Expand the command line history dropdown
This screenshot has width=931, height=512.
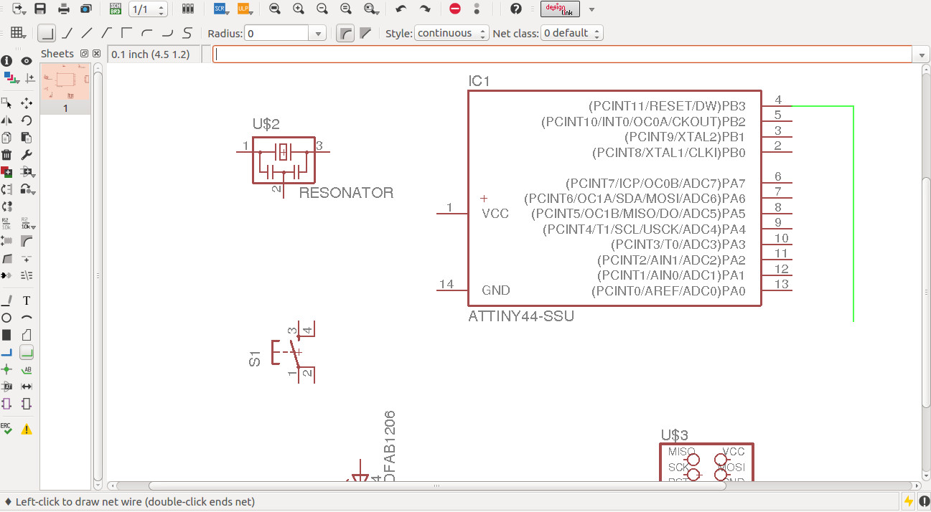[922, 54]
